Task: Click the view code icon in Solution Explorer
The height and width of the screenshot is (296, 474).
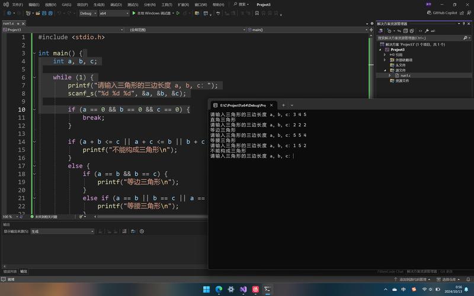Action: click(420, 31)
